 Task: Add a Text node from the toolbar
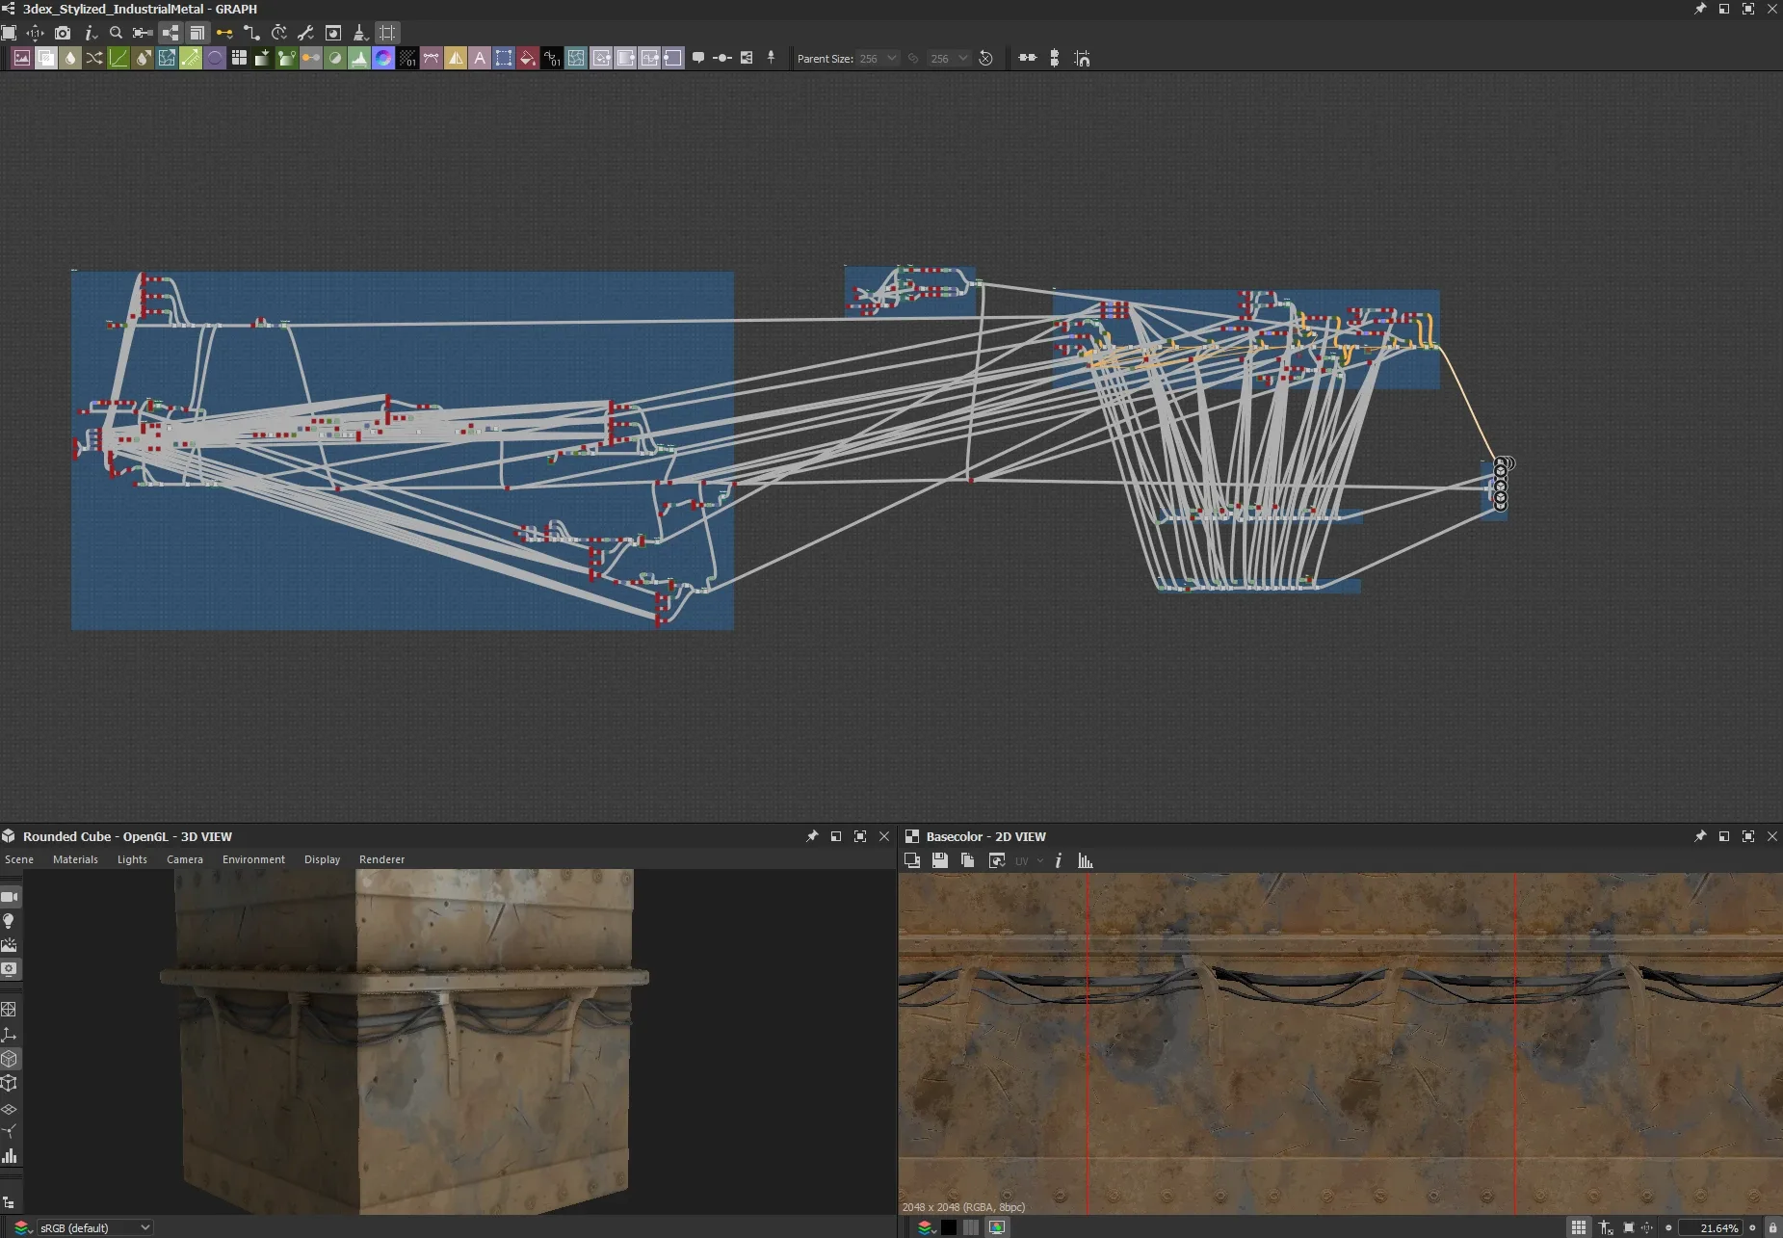pos(481,58)
